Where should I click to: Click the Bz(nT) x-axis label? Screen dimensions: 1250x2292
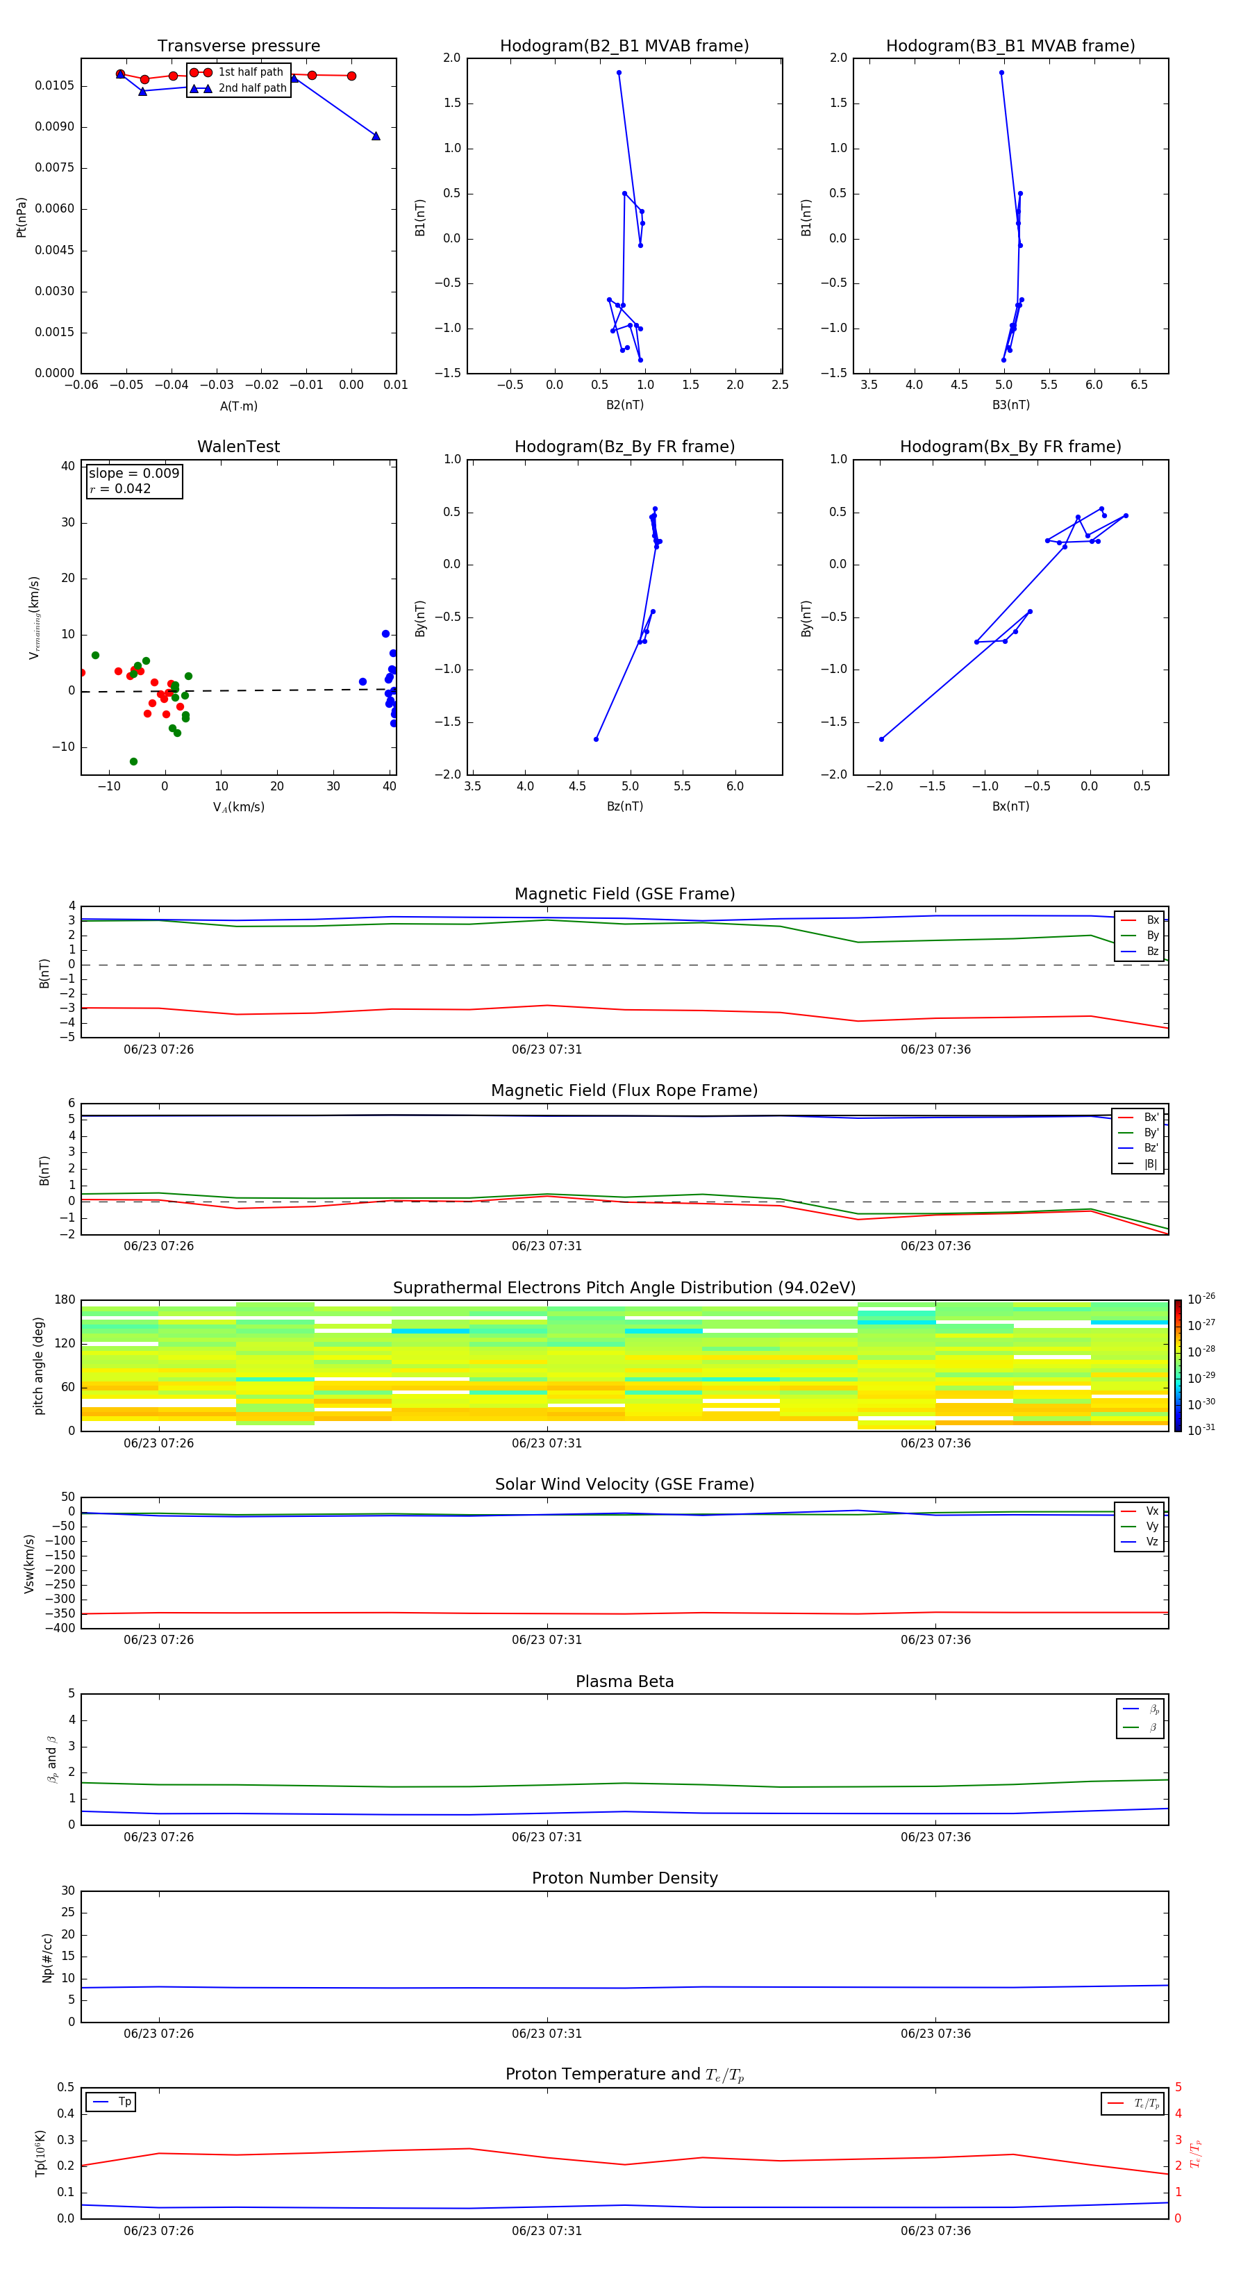coord(624,806)
